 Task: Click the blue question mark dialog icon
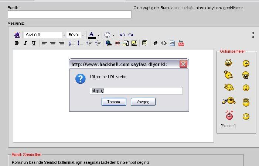click(x=81, y=79)
